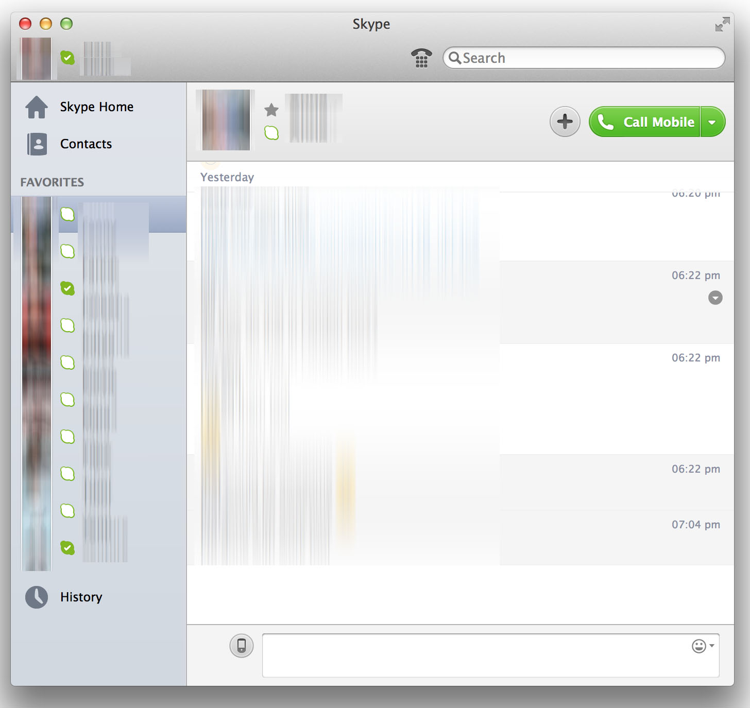Select the third favorite with green check status
The image size is (750, 708).
point(98,288)
